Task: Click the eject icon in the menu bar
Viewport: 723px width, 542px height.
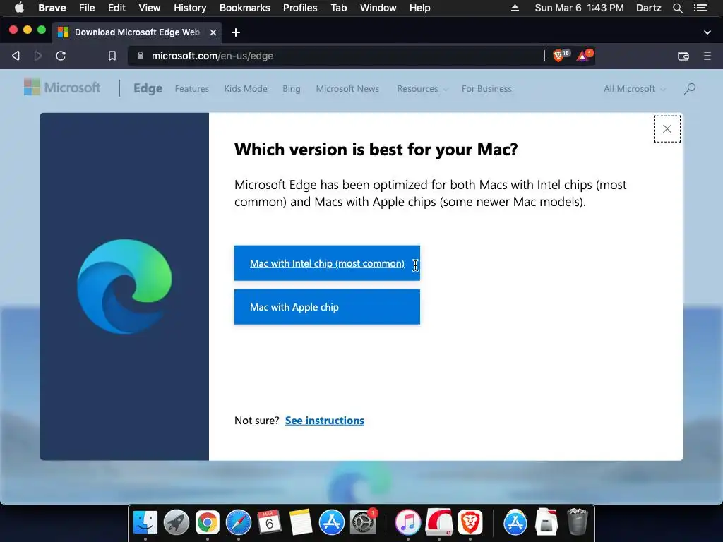Action: (515, 8)
